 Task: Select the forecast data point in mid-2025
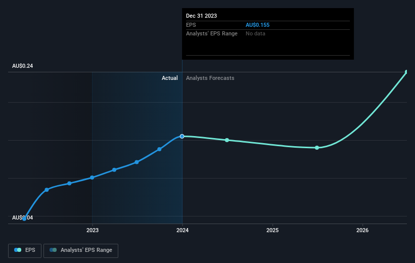tap(317, 148)
